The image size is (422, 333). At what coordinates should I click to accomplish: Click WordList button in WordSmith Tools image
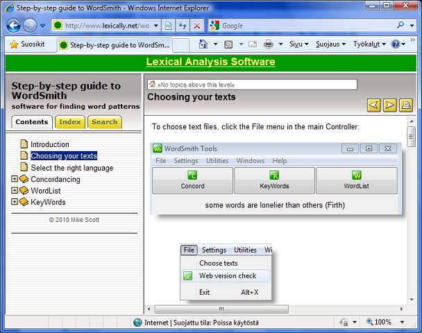point(357,180)
